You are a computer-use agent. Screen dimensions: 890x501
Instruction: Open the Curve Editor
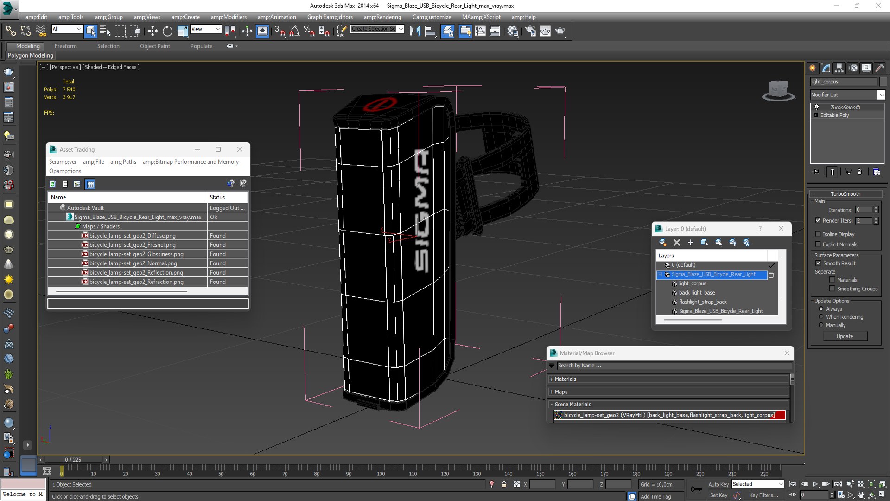(480, 31)
